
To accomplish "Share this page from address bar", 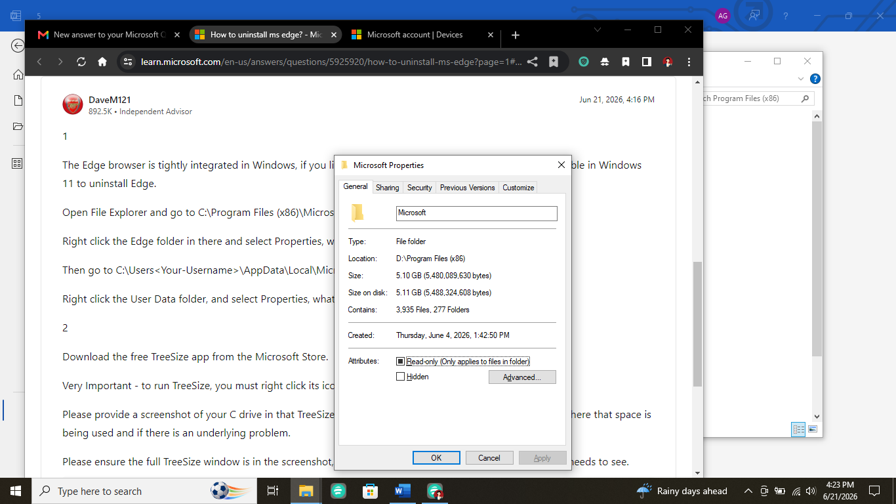I will 533,62.
